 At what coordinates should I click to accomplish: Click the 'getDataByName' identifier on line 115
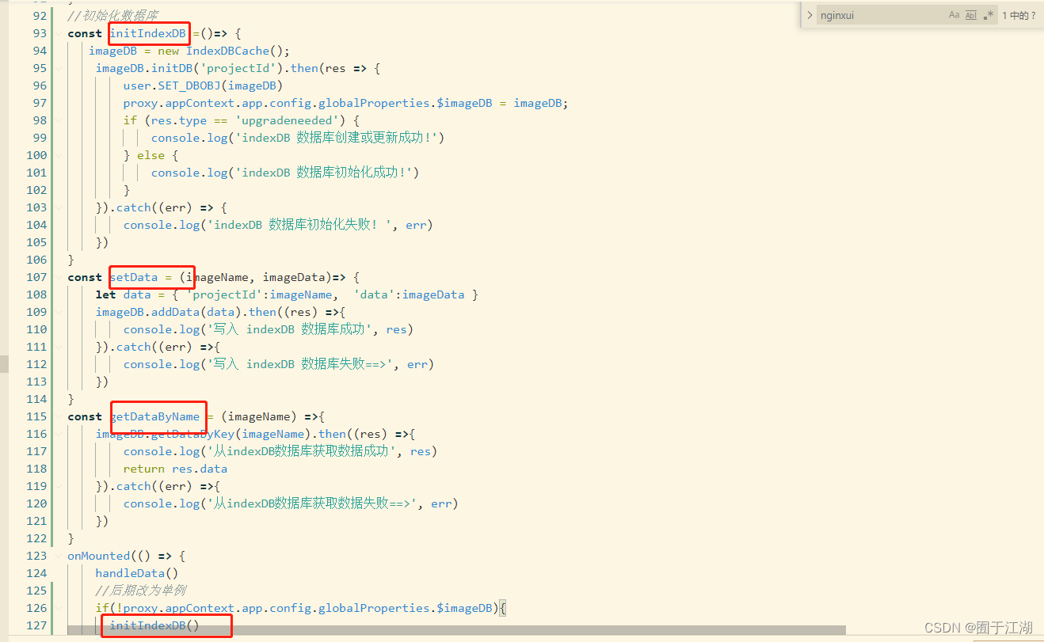pos(155,416)
